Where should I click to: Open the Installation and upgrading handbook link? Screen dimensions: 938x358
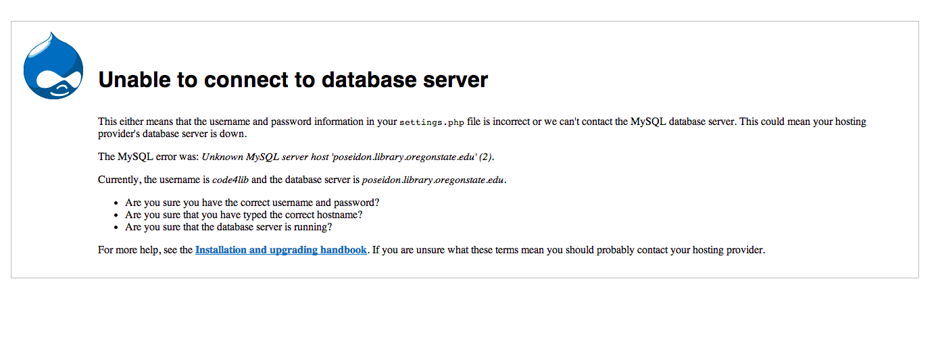[281, 250]
